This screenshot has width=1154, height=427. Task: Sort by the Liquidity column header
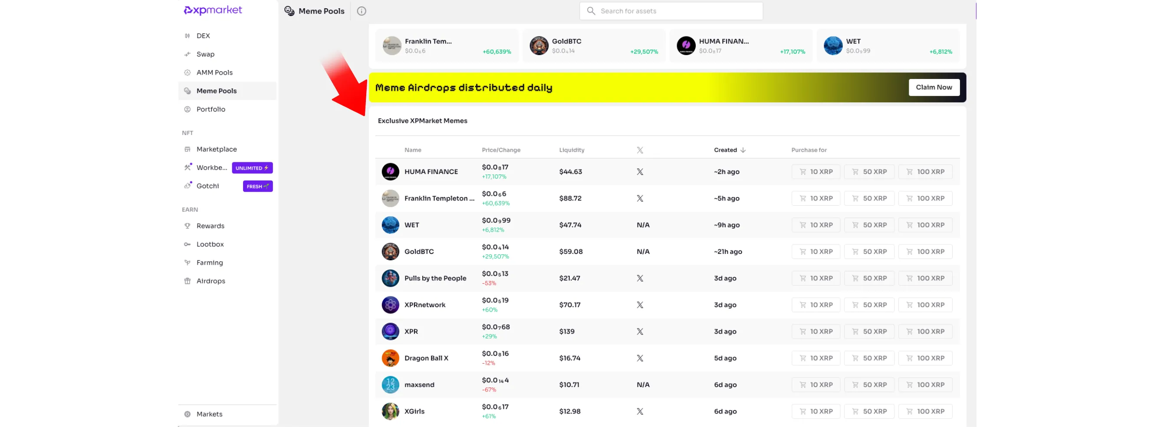tap(571, 150)
